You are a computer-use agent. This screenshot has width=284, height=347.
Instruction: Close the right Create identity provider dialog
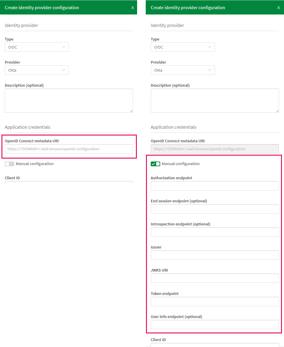click(278, 8)
